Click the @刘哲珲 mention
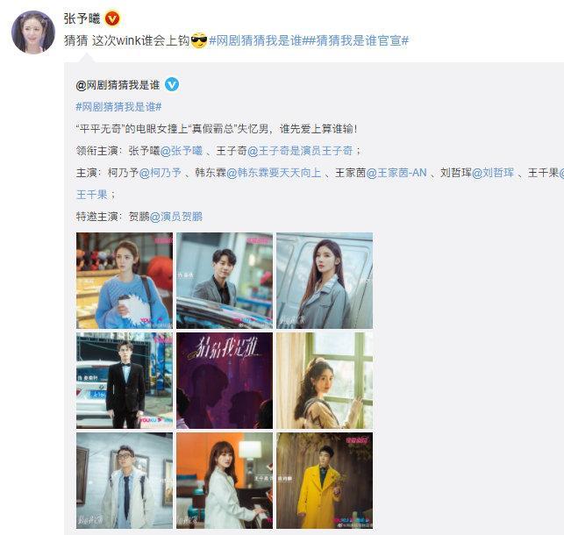 pyautogui.click(x=493, y=173)
